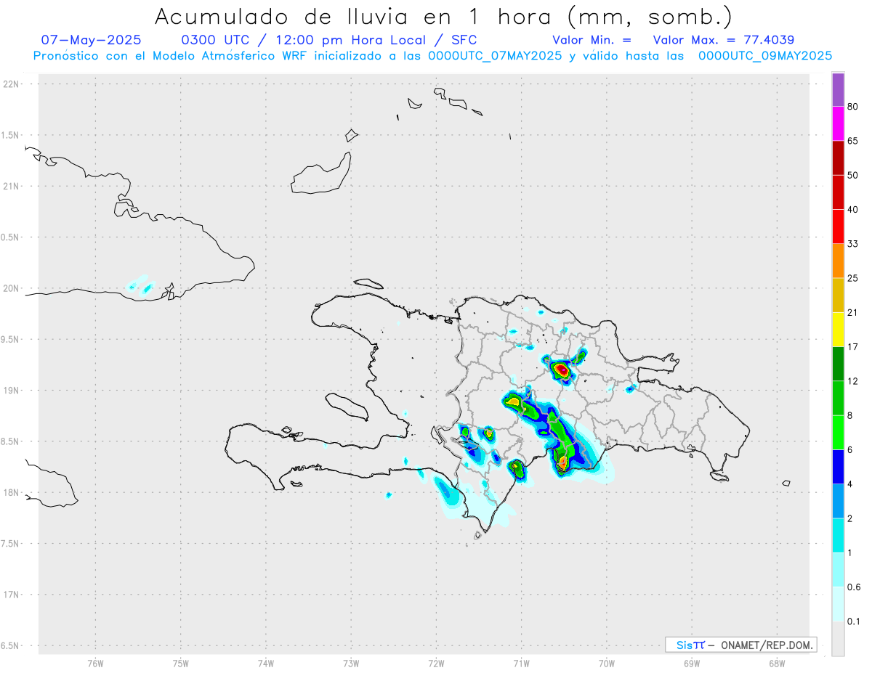Select the '21N' latitude label

11,187
